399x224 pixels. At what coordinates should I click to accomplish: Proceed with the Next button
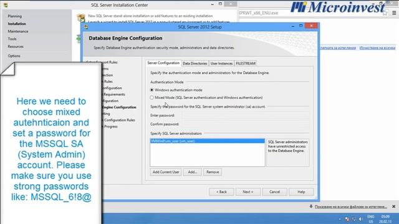248,192
